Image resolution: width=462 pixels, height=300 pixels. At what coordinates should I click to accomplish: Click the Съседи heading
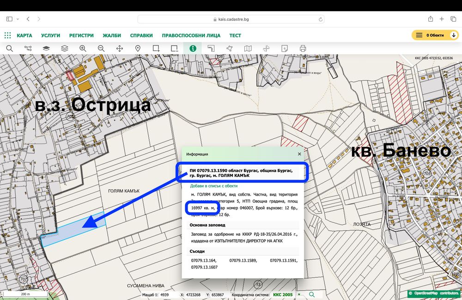point(197,251)
